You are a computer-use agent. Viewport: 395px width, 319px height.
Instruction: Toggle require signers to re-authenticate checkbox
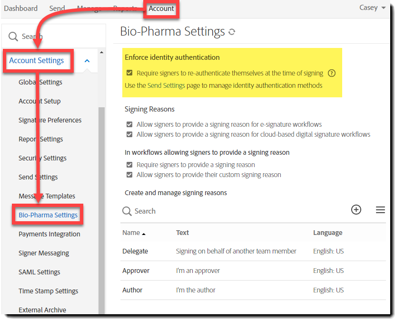[129, 73]
